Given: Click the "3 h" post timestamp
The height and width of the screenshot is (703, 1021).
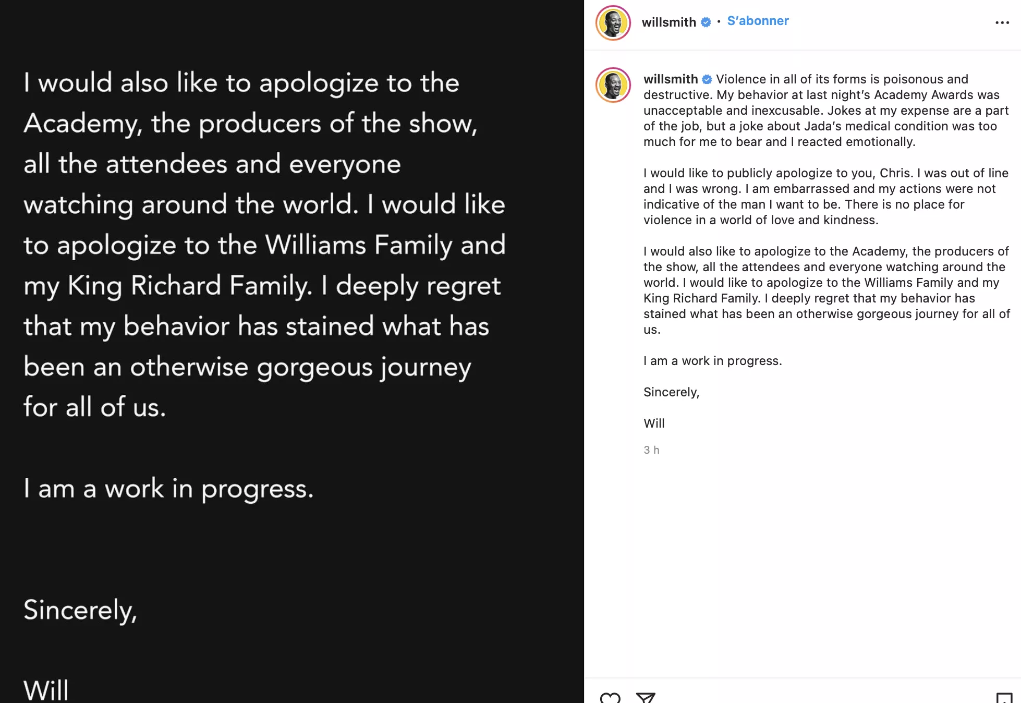Looking at the screenshot, I should point(651,450).
